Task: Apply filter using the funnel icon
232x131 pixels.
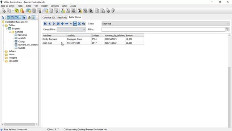Action: tap(228, 29)
